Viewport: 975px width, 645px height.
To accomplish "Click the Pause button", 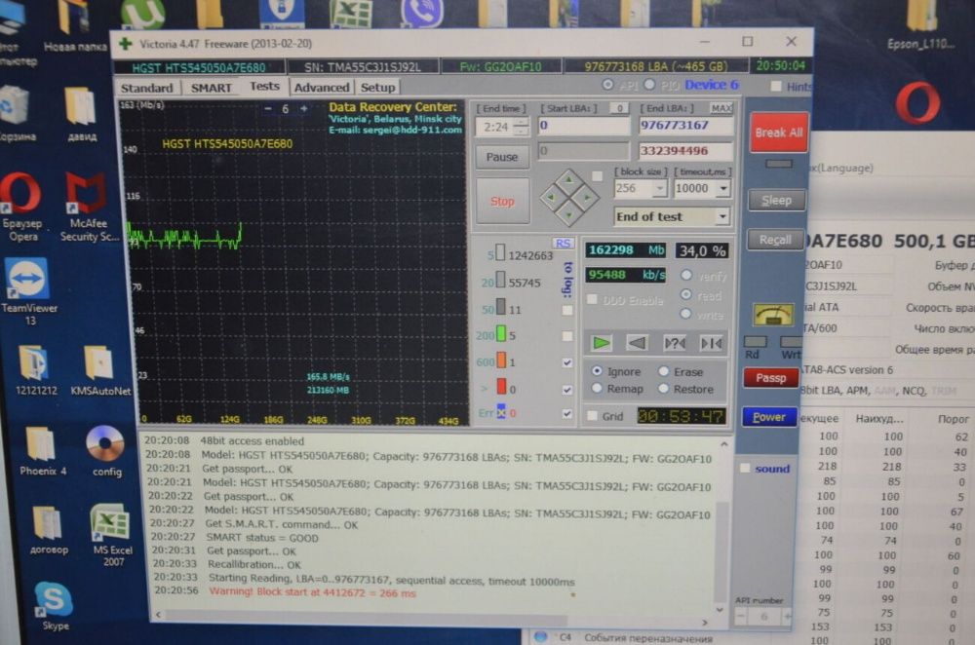I will click(x=502, y=157).
